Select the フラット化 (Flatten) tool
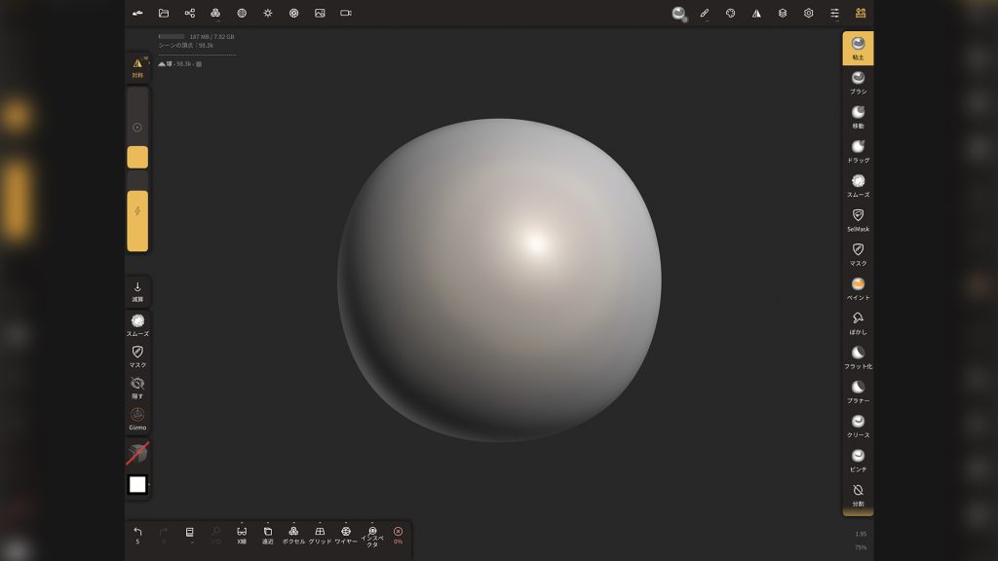The width and height of the screenshot is (998, 561). tap(858, 355)
